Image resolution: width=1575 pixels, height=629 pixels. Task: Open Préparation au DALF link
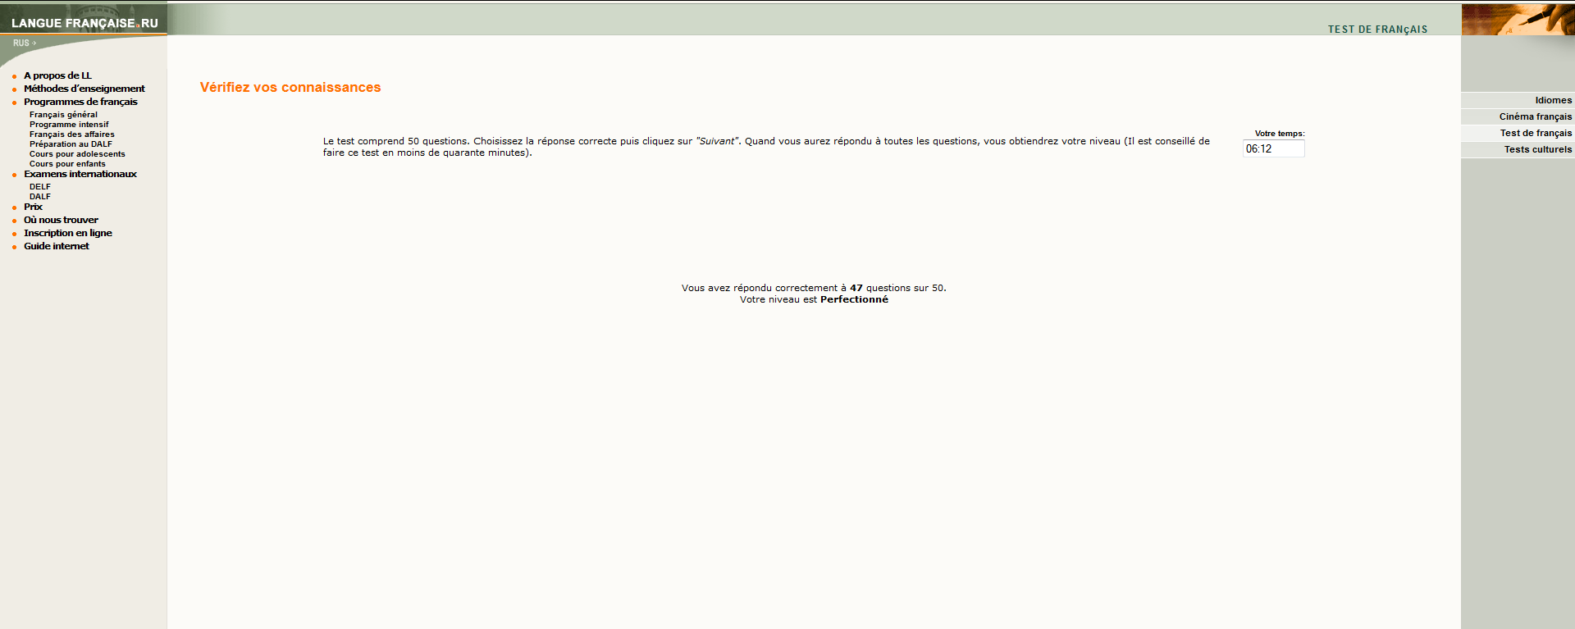pos(71,144)
